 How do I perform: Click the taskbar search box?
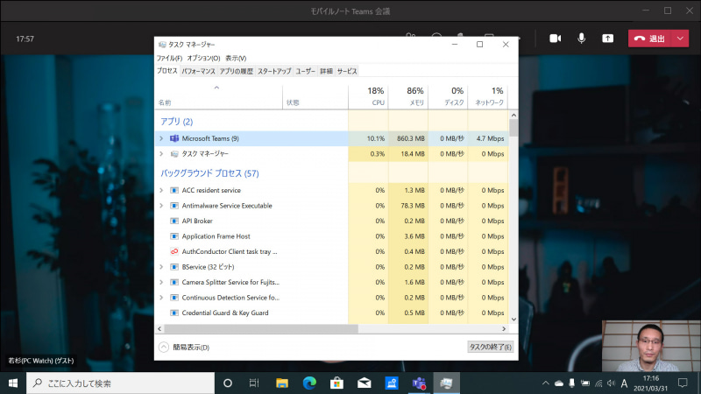tap(121, 383)
